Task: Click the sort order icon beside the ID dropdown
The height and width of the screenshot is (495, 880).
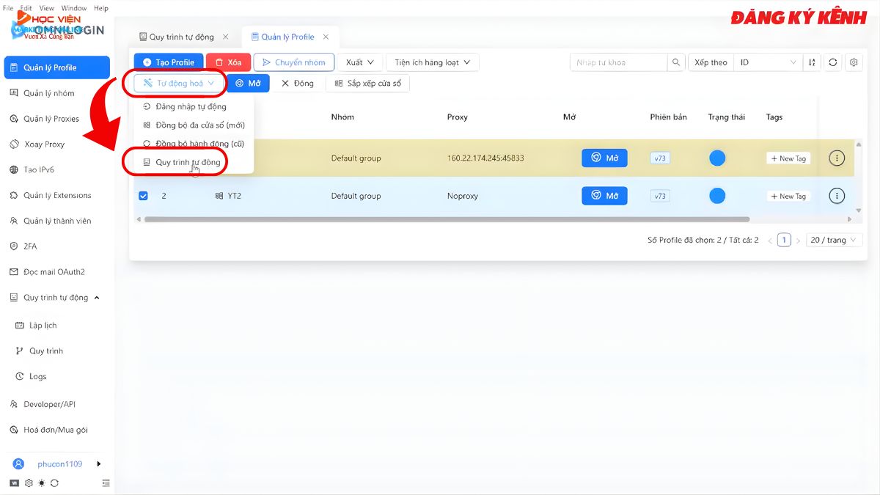Action: coord(811,62)
